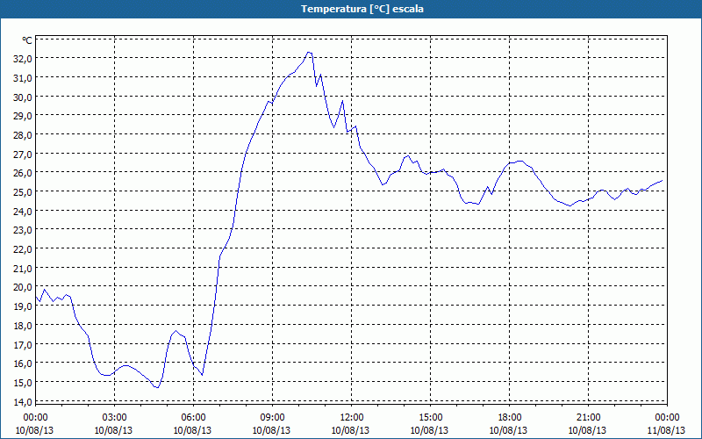Screen dimensions: 702x439
Task: Select the 27,0 y-axis label
Action: click(24, 155)
